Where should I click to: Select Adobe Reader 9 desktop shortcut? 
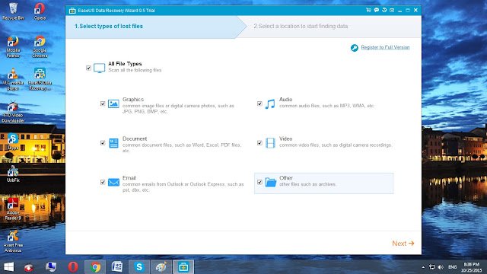pos(13,209)
